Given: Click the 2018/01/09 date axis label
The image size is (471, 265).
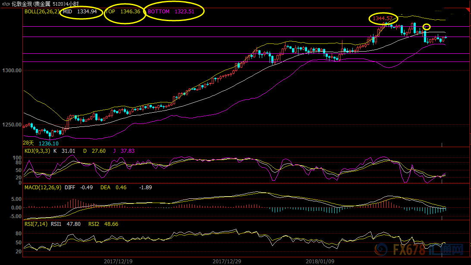Looking at the screenshot, I should (x=320, y=261).
